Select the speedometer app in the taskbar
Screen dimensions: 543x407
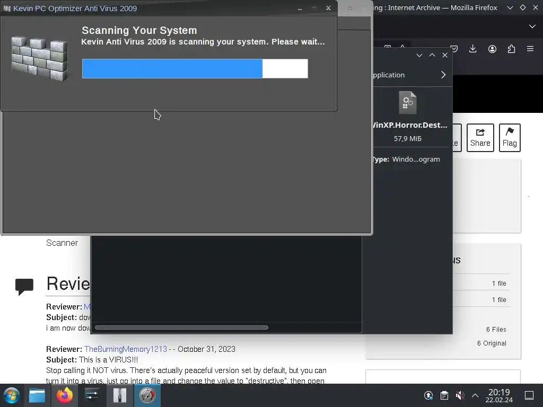tap(147, 395)
